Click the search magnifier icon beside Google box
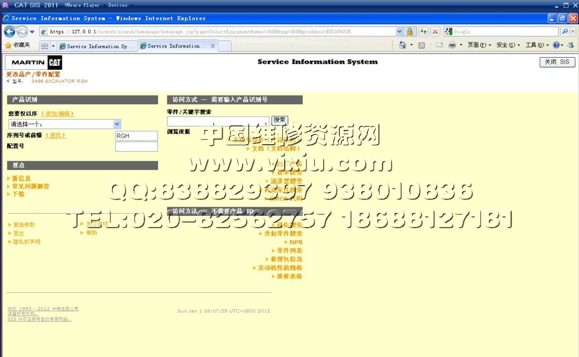The width and height of the screenshot is (579, 357). click(x=564, y=31)
